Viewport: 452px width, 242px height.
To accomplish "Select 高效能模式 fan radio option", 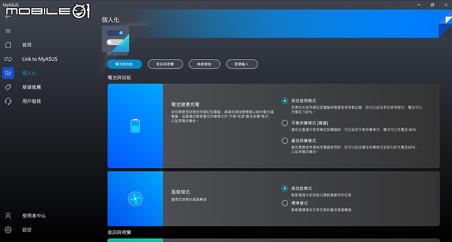I will (x=285, y=188).
